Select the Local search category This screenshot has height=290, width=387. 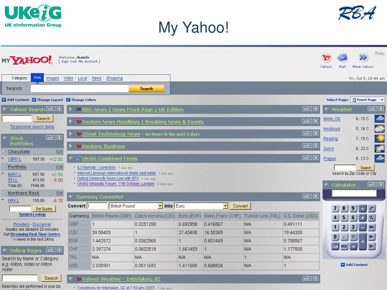[82, 78]
